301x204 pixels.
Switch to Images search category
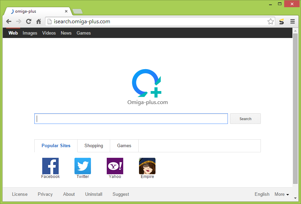(30, 33)
